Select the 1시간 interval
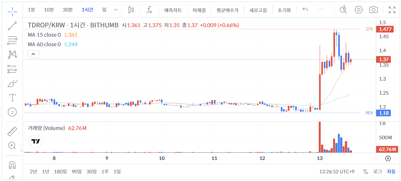This screenshot has height=181, width=401. 88,10
